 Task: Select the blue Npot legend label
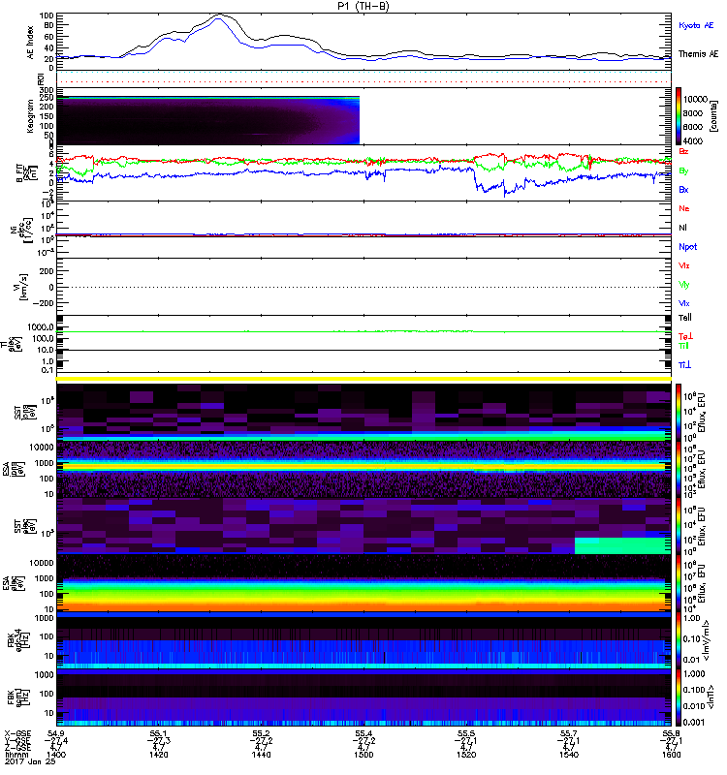[687, 247]
